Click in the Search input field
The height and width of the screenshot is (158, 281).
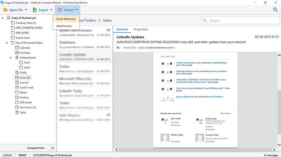[240, 21]
